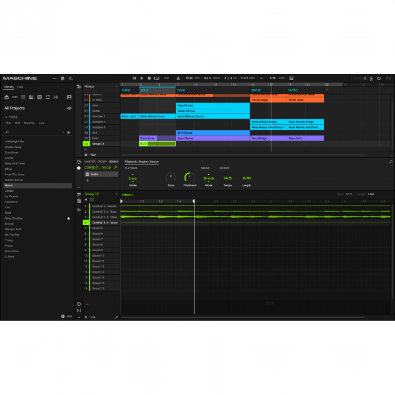The image size is (395, 395).
Task: Click the favorites star filter in search bar
Action: coord(69,132)
